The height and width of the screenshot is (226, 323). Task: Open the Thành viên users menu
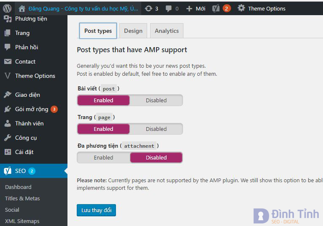coord(29,123)
